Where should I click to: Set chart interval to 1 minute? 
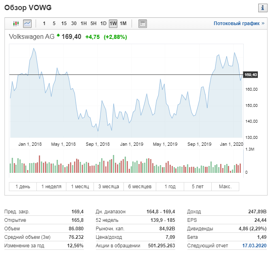coord(44,23)
